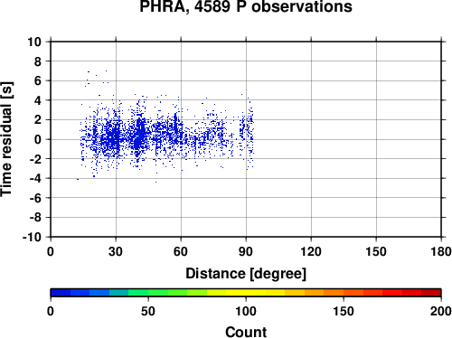Image resolution: width=452 pixels, height=338 pixels.
Task: Click the x-axis tick label 120
Action: (311, 251)
